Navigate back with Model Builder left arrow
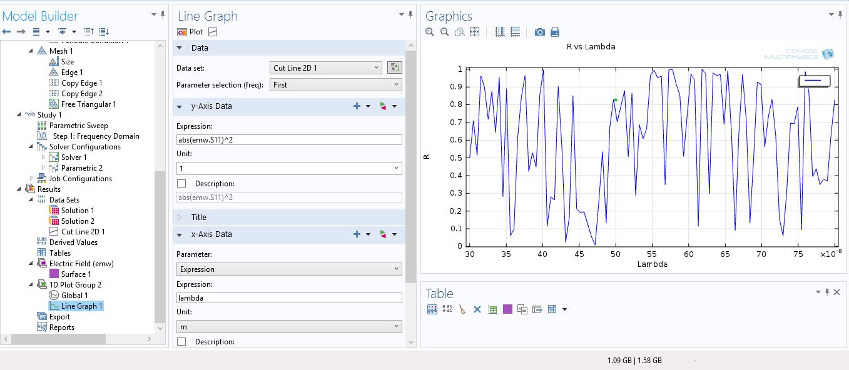 pyautogui.click(x=7, y=32)
